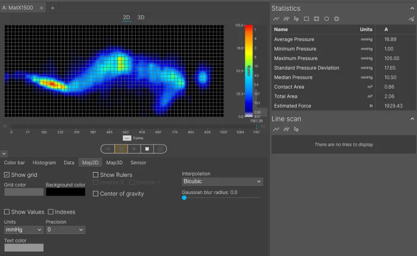Select the ellipse region tool in Statistics
The height and width of the screenshot is (256, 417).
[326, 18]
